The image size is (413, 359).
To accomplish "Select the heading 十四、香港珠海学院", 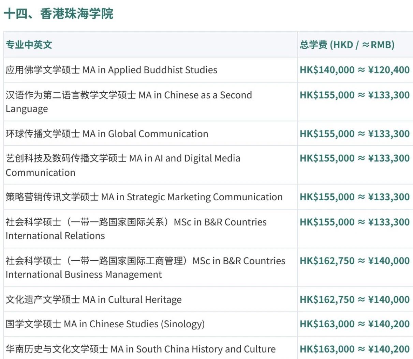I will [58, 14].
